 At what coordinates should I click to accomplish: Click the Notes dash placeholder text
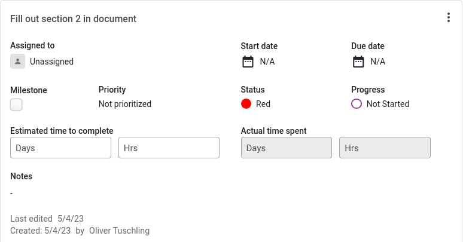(11, 194)
